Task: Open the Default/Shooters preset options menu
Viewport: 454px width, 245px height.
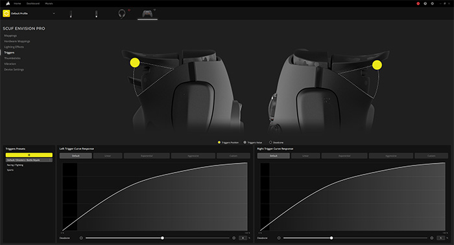Action: 51,160
